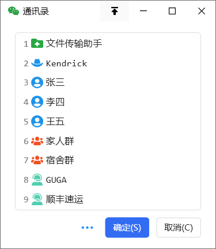Click the green service icon beside 顺丰速运
The height and width of the screenshot is (249, 216).
(37, 199)
